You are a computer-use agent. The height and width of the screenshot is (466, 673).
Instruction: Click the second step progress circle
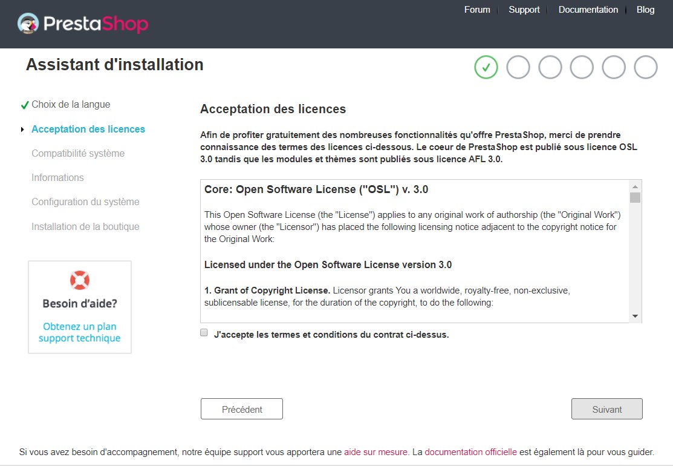(x=518, y=67)
